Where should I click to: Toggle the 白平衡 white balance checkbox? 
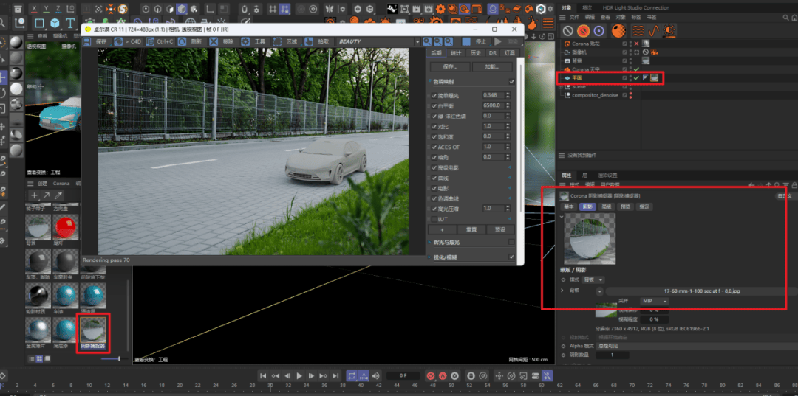tap(434, 105)
